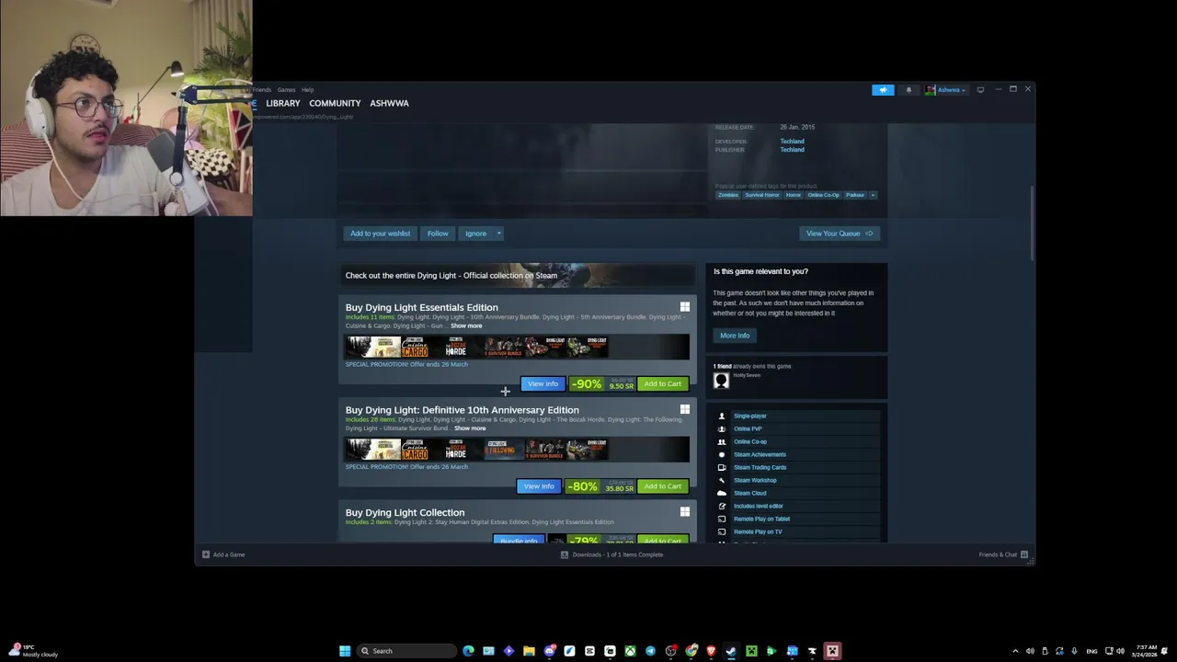1177x662 pixels.
Task: Click Add a Game at bottom left
Action: click(223, 554)
